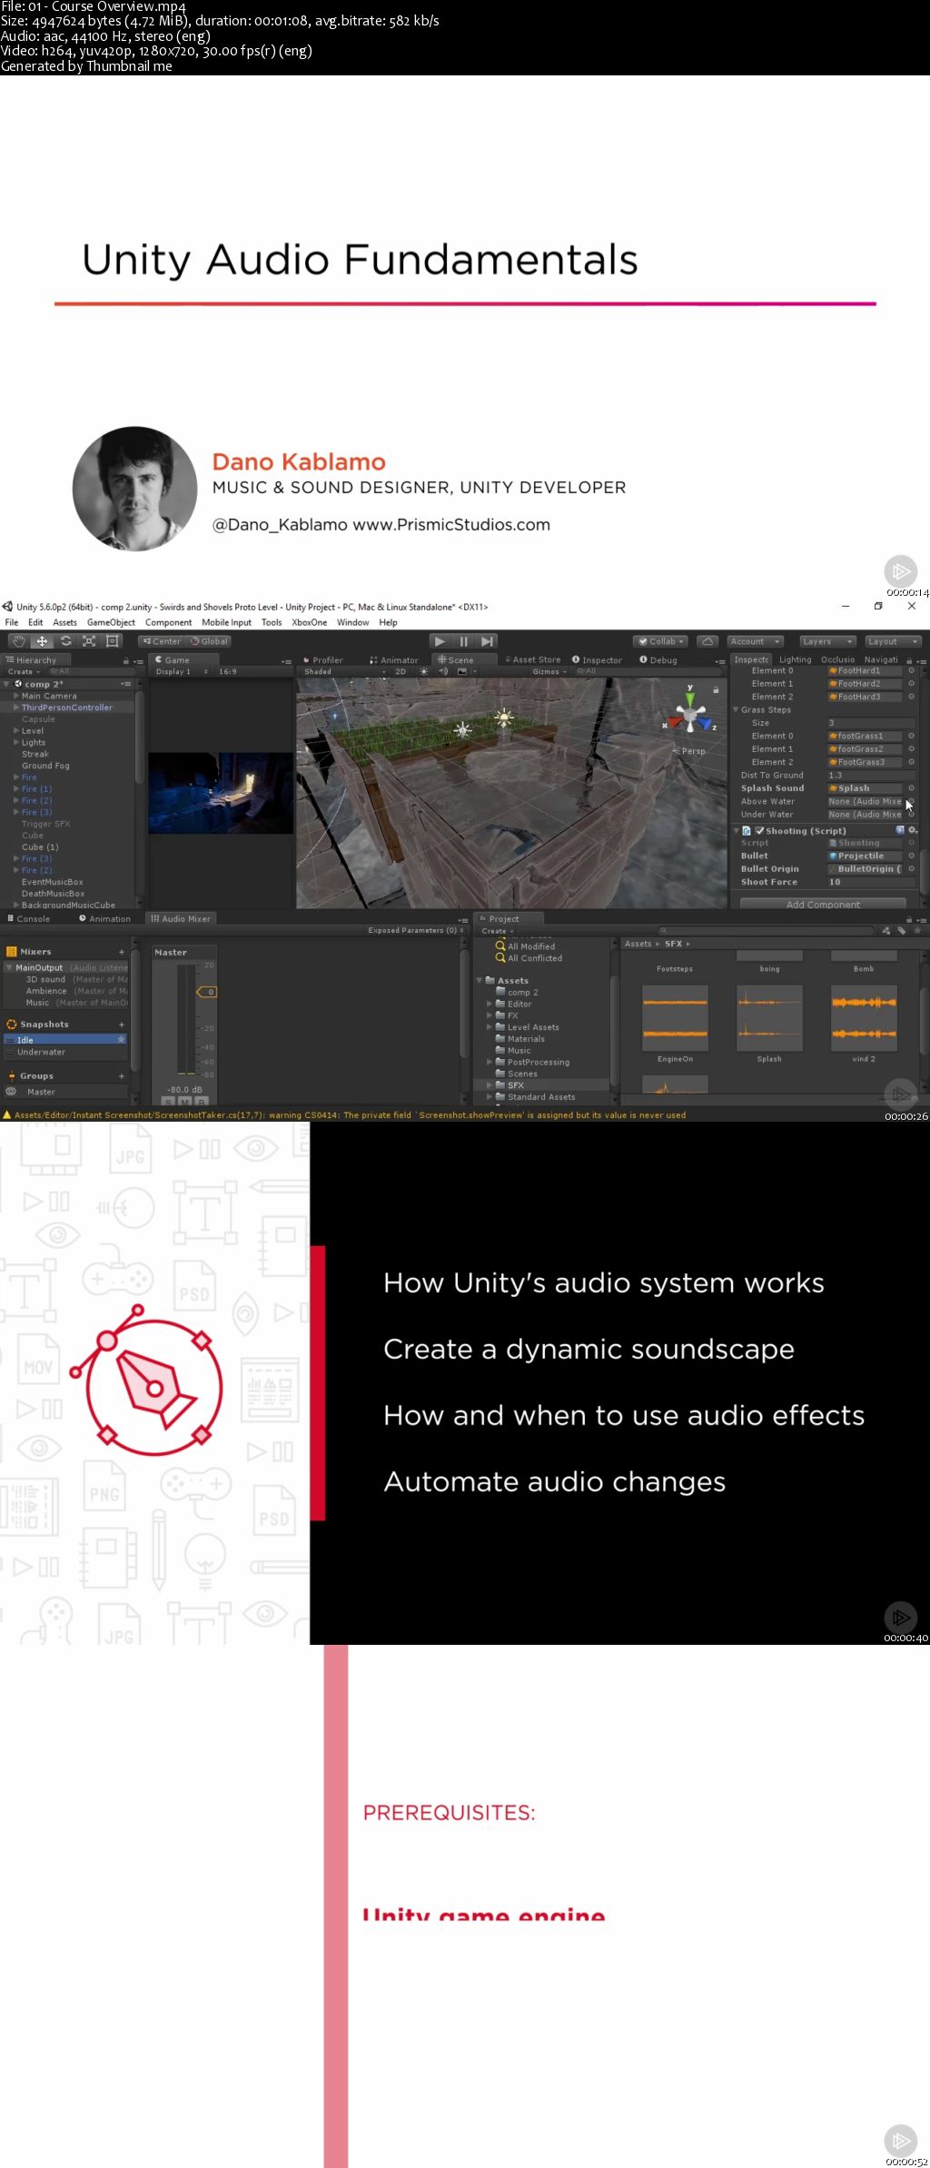The width and height of the screenshot is (930, 2168).
Task: Switch to the Asset Store tab
Action: pyautogui.click(x=532, y=660)
